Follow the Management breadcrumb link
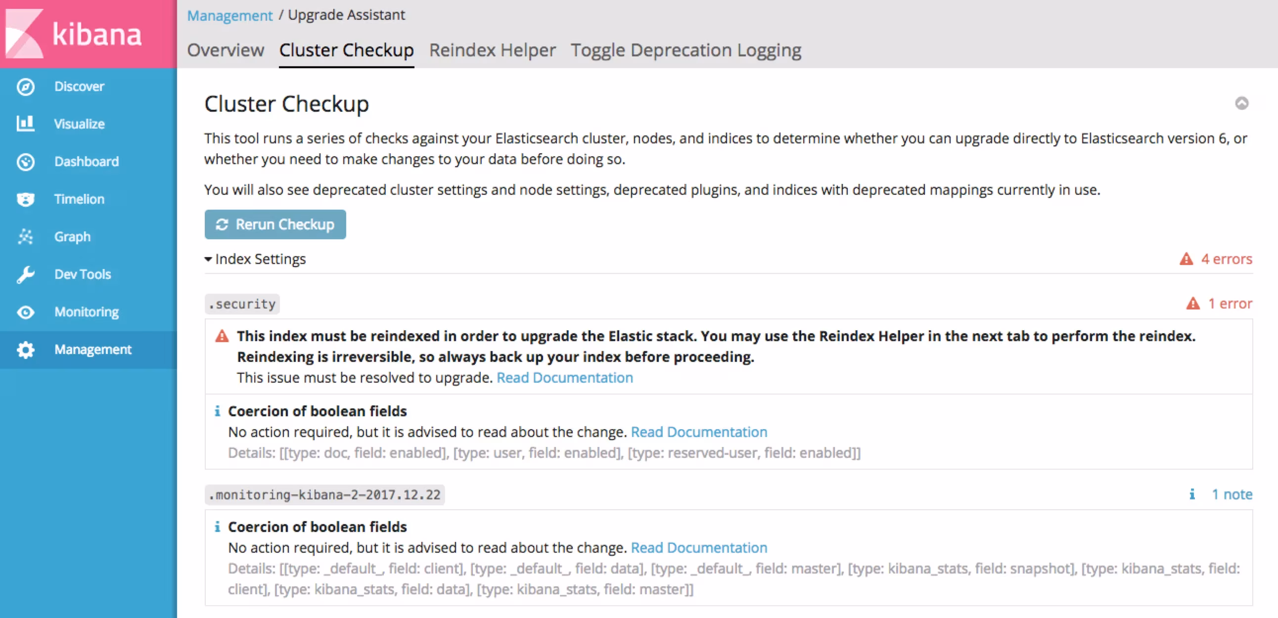The height and width of the screenshot is (618, 1278). tap(229, 15)
